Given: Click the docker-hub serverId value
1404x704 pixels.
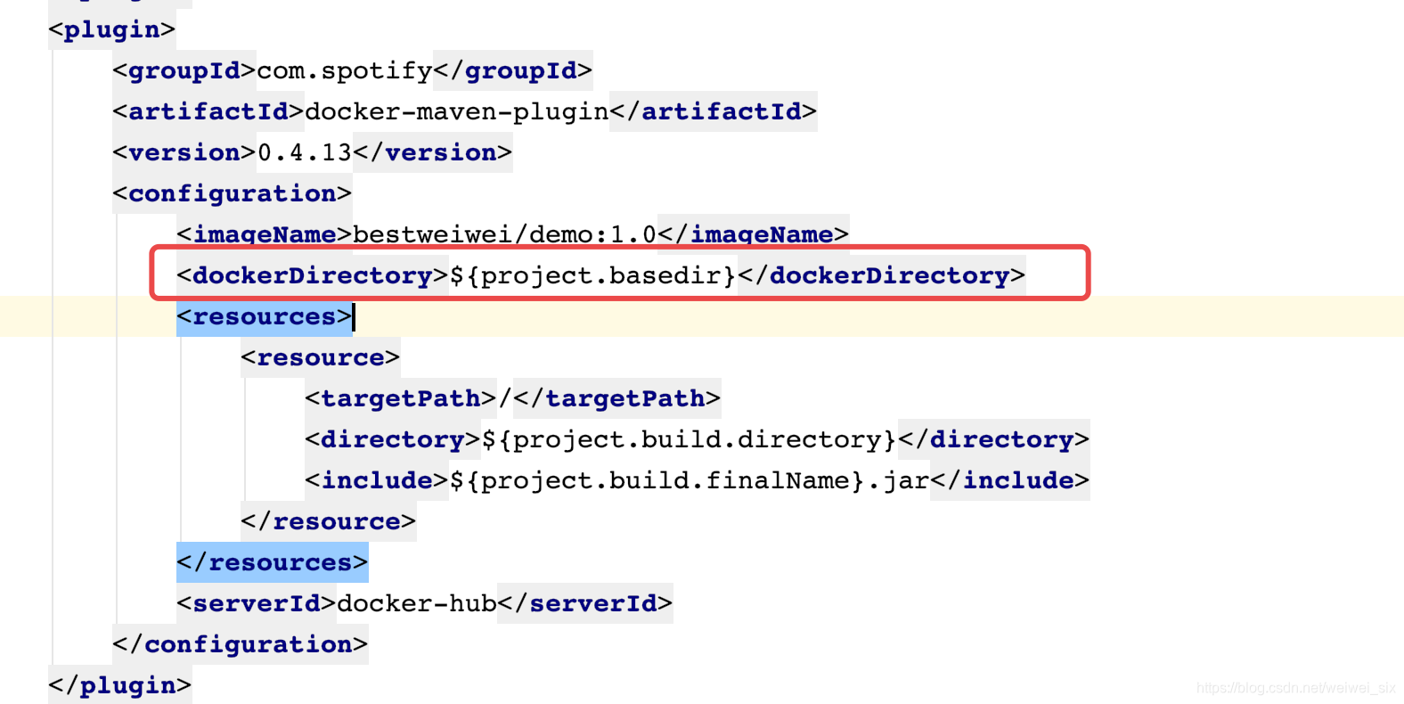Looking at the screenshot, I should 417,603.
